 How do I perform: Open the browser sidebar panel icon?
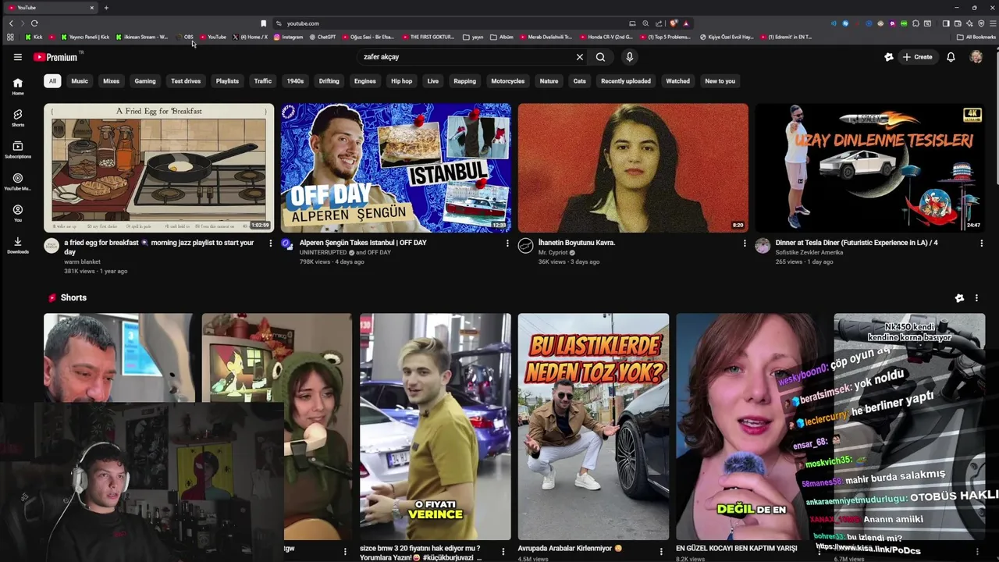[946, 23]
